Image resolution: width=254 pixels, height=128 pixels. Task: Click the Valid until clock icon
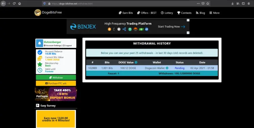pyautogui.click(x=40, y=70)
